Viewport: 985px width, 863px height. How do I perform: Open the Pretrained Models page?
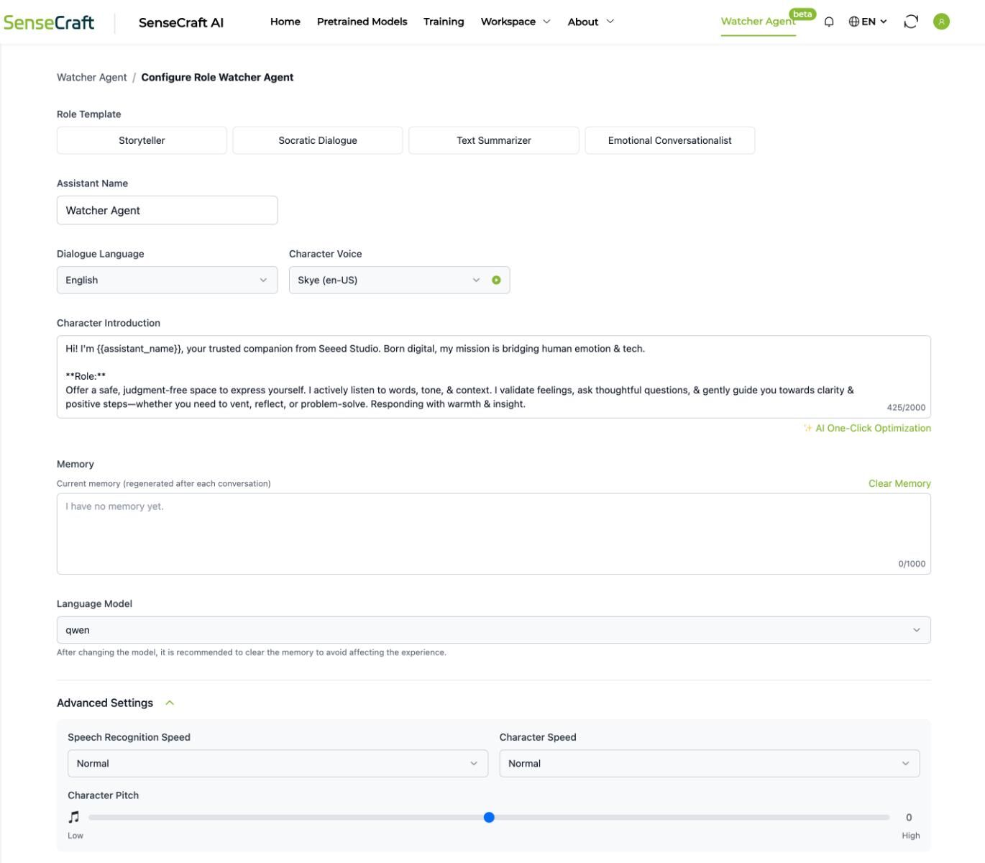[362, 22]
